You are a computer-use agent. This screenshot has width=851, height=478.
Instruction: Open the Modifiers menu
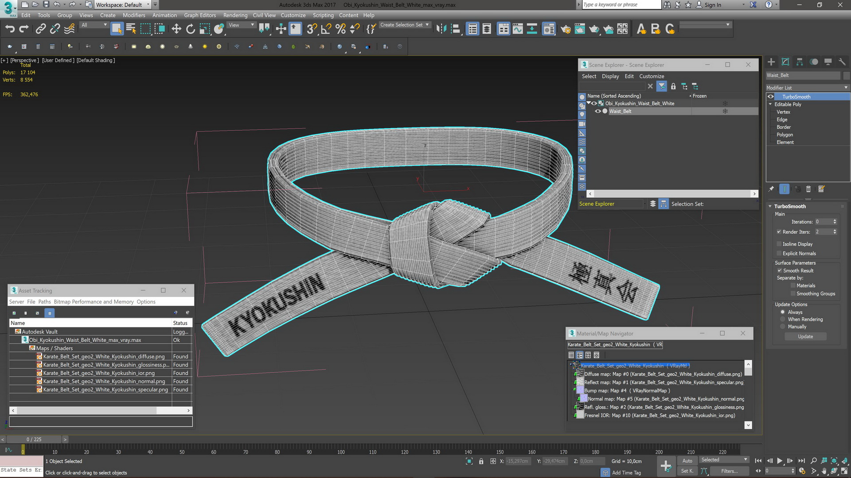click(134, 15)
